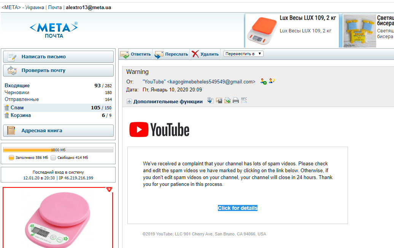Click Lux Весы LUX 109, 2 кг ad title
This screenshot has height=248, width=394.
click(x=308, y=18)
